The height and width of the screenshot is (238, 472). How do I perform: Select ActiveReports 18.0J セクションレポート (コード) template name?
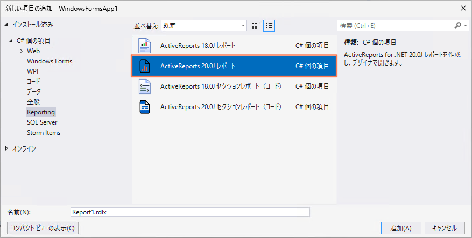[x=221, y=86]
